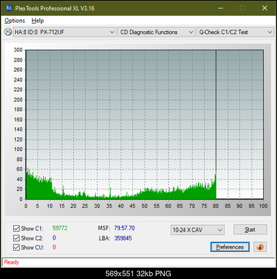Click the LBA label
The height and width of the screenshot is (279, 277).
(x=105, y=238)
